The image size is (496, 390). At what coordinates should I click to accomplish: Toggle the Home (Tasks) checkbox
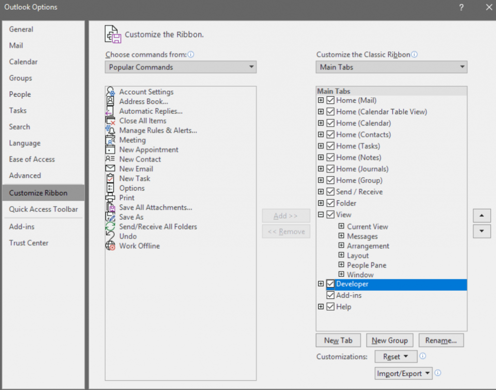(330, 146)
